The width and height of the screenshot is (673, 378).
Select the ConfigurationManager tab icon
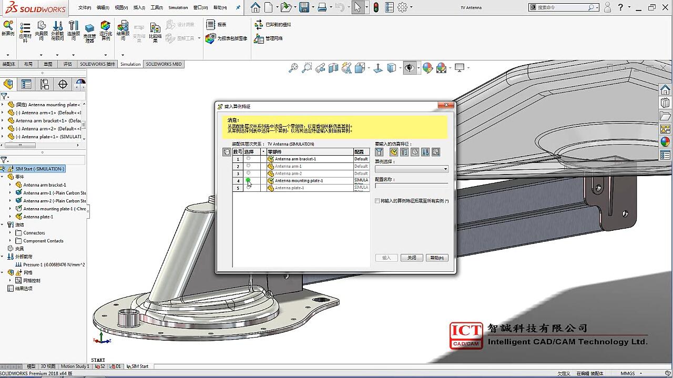[45, 84]
